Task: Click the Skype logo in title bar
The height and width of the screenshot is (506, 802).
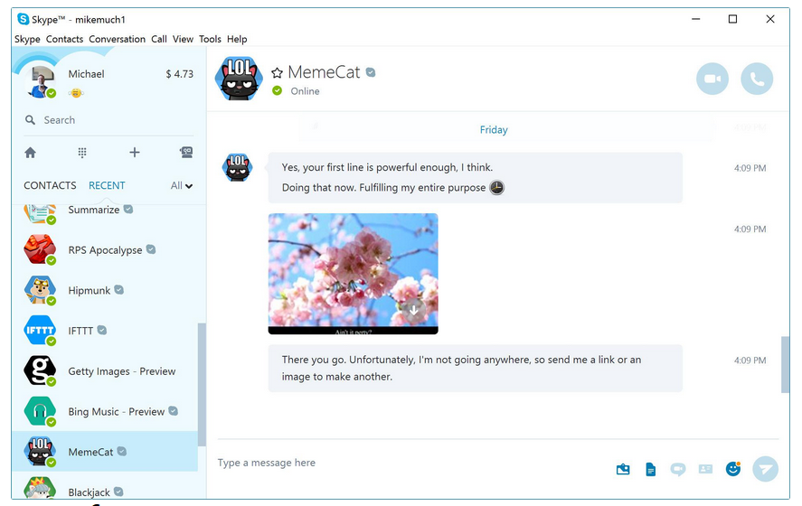Action: coord(23,19)
